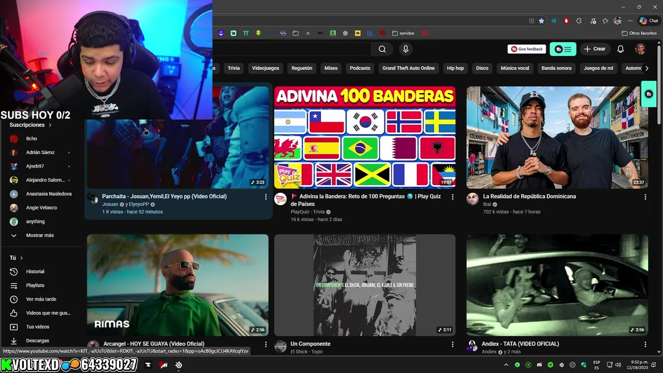Show hidden system tray icons
This screenshot has height=373, width=663.
[506, 365]
